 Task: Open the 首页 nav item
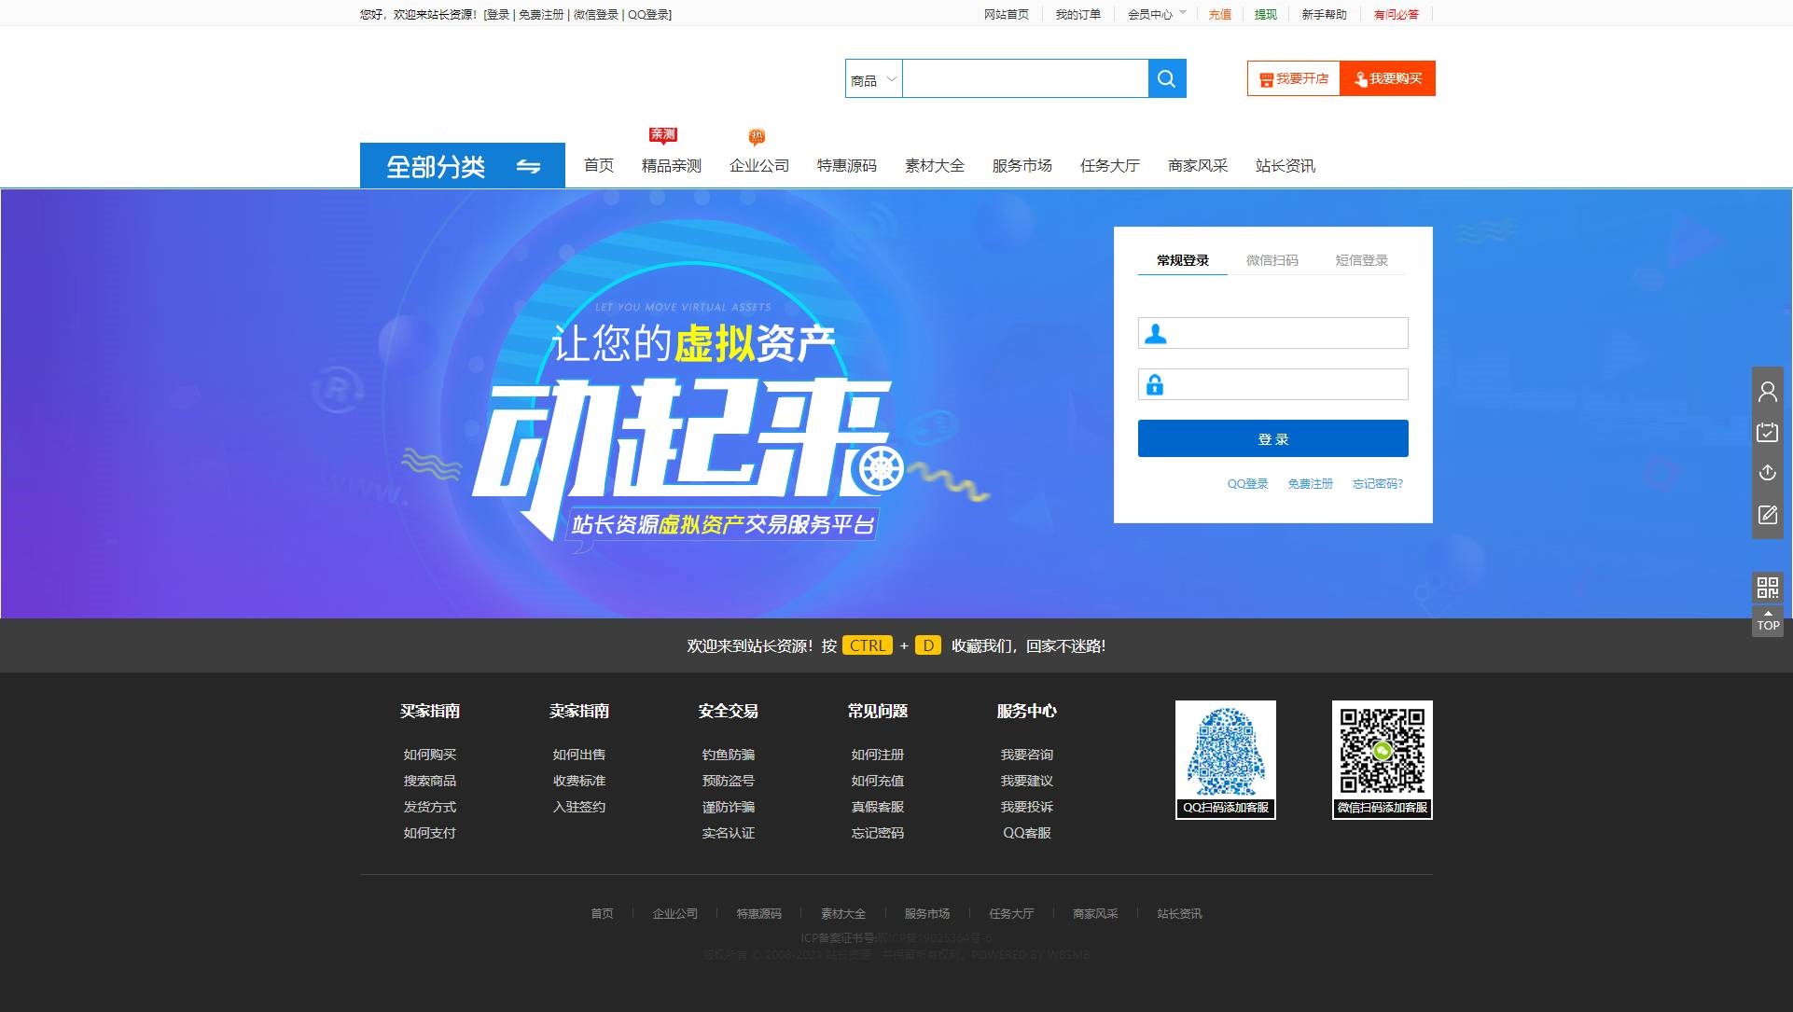598,165
